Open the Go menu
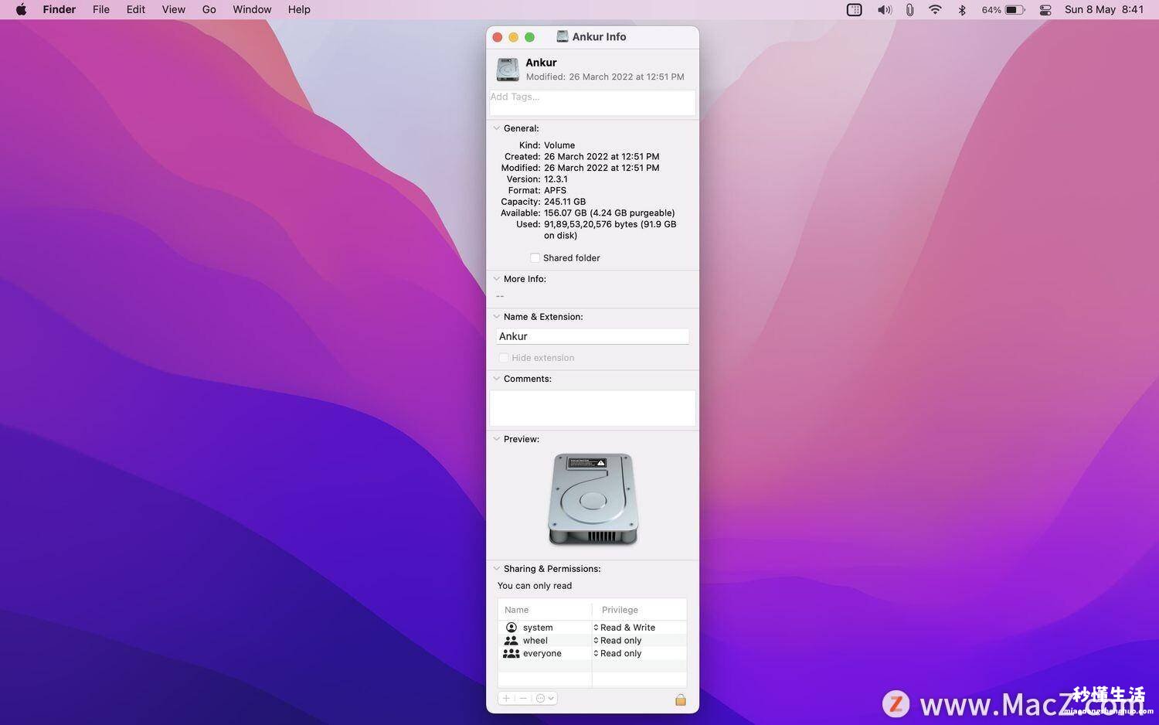Image resolution: width=1159 pixels, height=725 pixels. [209, 9]
